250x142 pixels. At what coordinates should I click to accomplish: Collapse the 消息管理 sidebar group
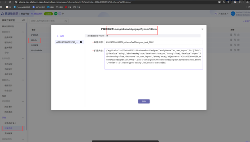(23, 101)
